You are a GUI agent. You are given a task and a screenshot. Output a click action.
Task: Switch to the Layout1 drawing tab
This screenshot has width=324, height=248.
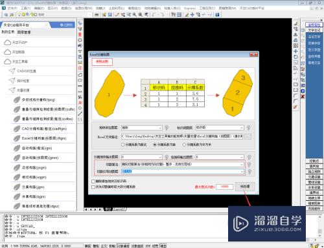(119, 209)
